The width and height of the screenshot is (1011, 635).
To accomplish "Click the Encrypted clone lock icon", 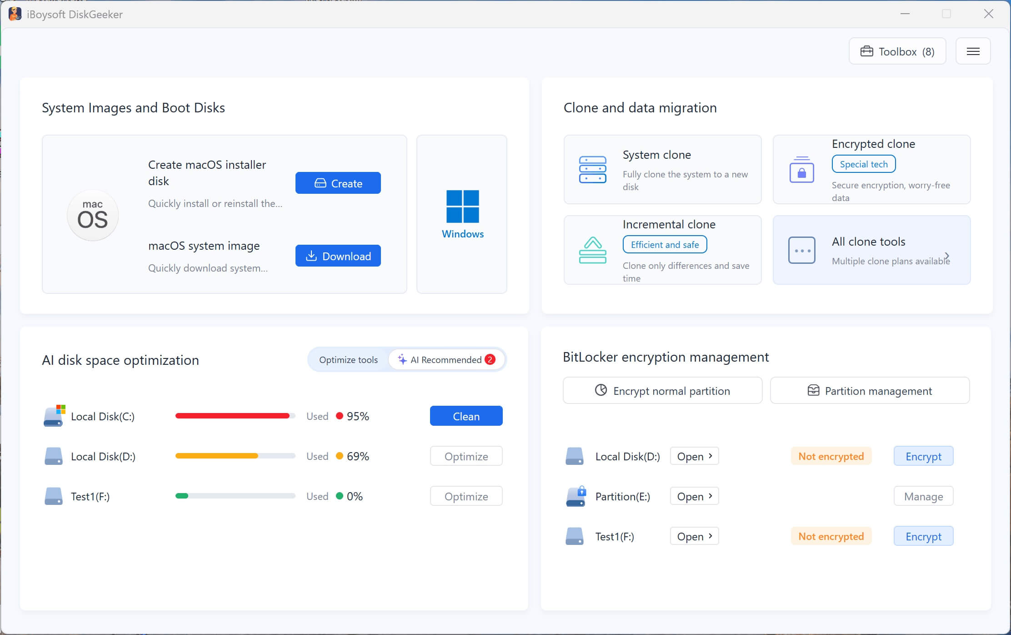I will point(801,170).
